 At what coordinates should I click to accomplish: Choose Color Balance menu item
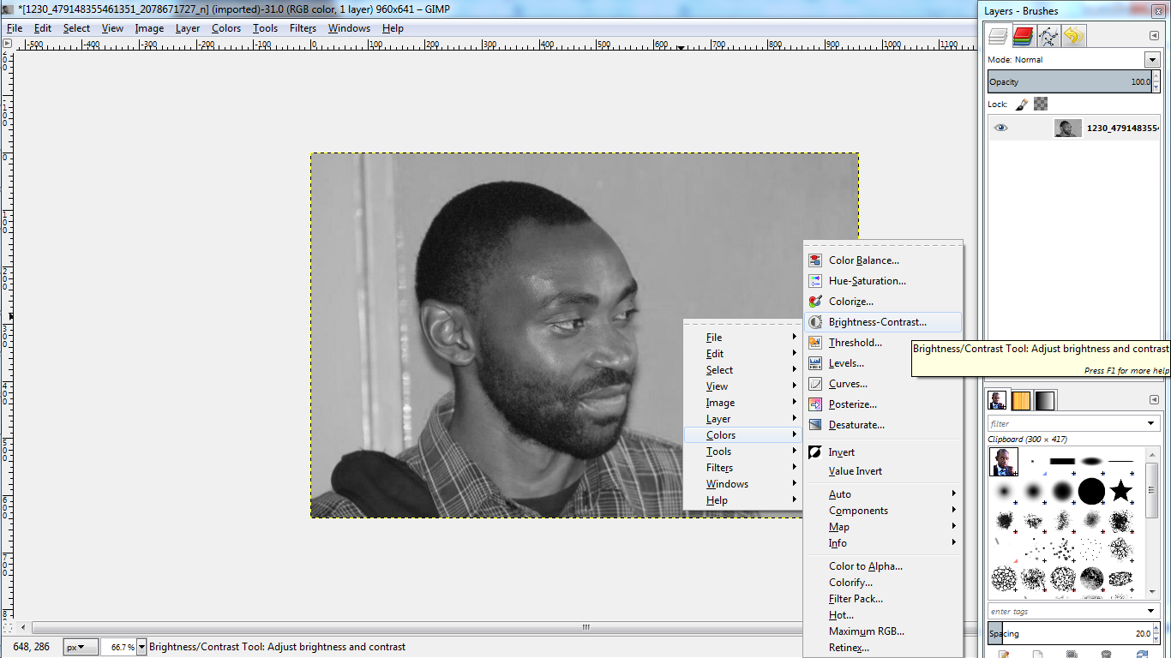883,260
